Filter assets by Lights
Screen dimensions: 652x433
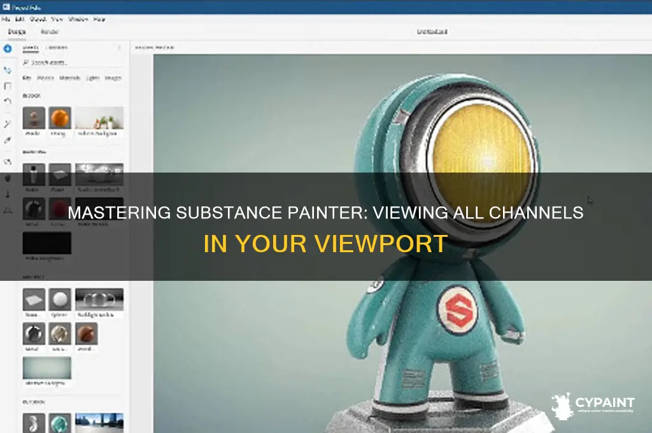[x=93, y=78]
